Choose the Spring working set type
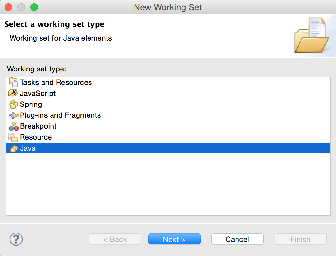Screen dimensions: 336x256 coord(31,104)
